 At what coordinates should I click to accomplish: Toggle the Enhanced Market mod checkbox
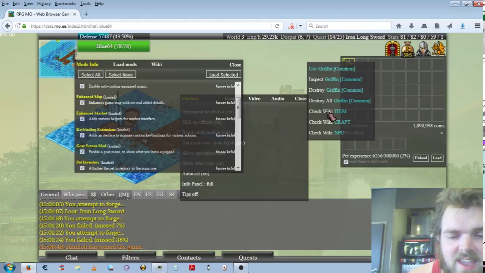click(82, 119)
